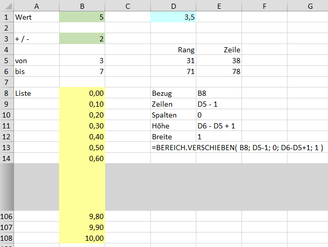Click green cell with value 5
The height and width of the screenshot is (247, 328).
coord(82,17)
